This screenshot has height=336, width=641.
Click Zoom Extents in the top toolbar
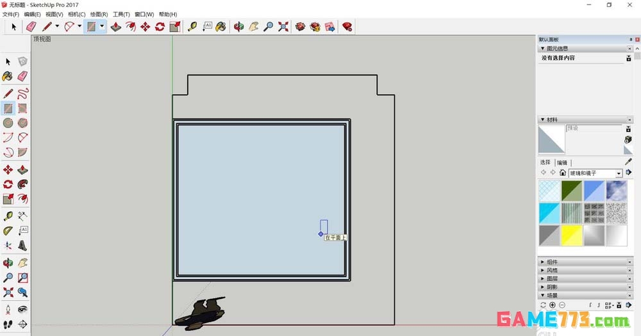[283, 27]
